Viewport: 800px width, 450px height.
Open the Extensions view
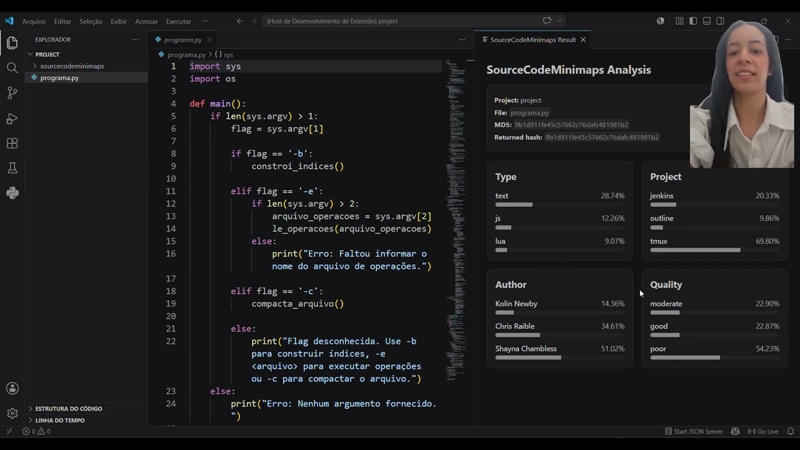[x=12, y=143]
